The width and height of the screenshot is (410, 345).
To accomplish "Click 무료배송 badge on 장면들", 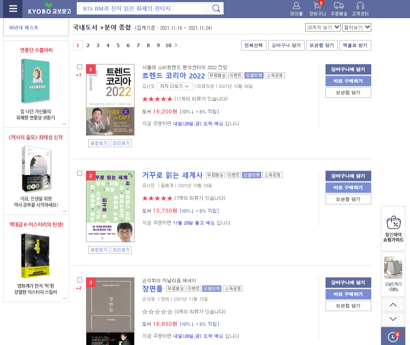I will [176, 288].
